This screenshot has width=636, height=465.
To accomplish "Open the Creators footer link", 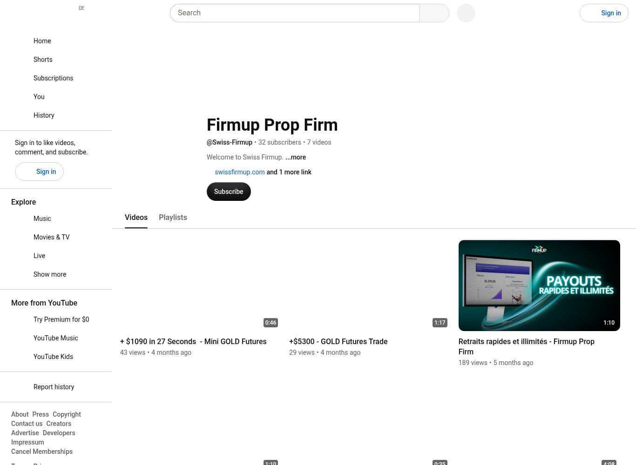I will [x=59, y=424].
